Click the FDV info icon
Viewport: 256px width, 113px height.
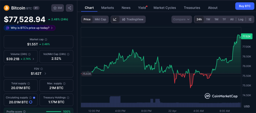click(41, 69)
